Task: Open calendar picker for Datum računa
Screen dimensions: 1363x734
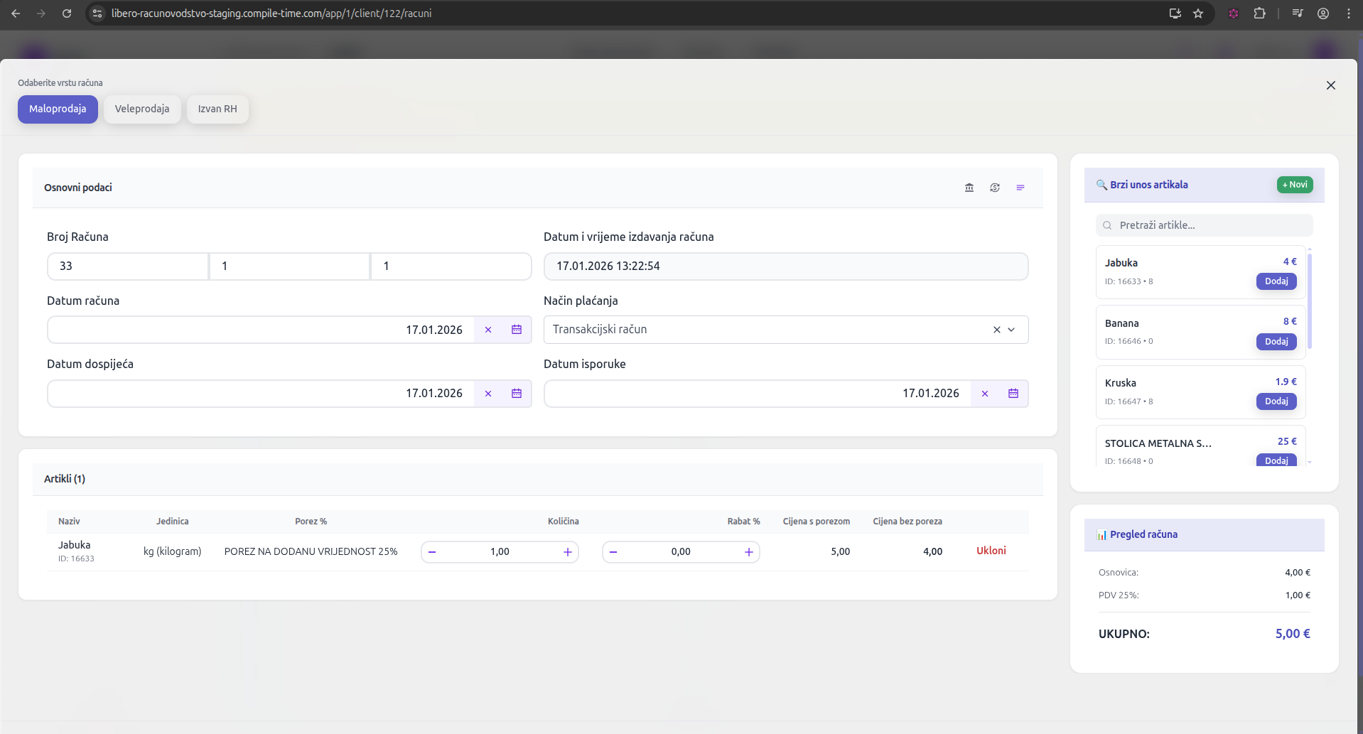Action: 517,330
